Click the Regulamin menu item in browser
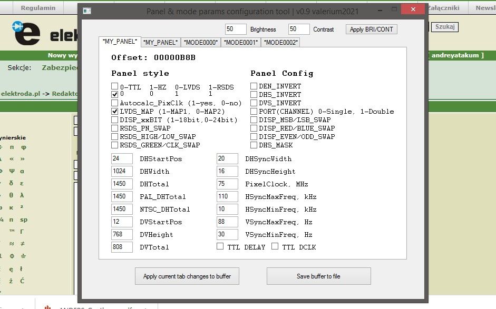Viewport: 496px width, 309px height. 38,8
